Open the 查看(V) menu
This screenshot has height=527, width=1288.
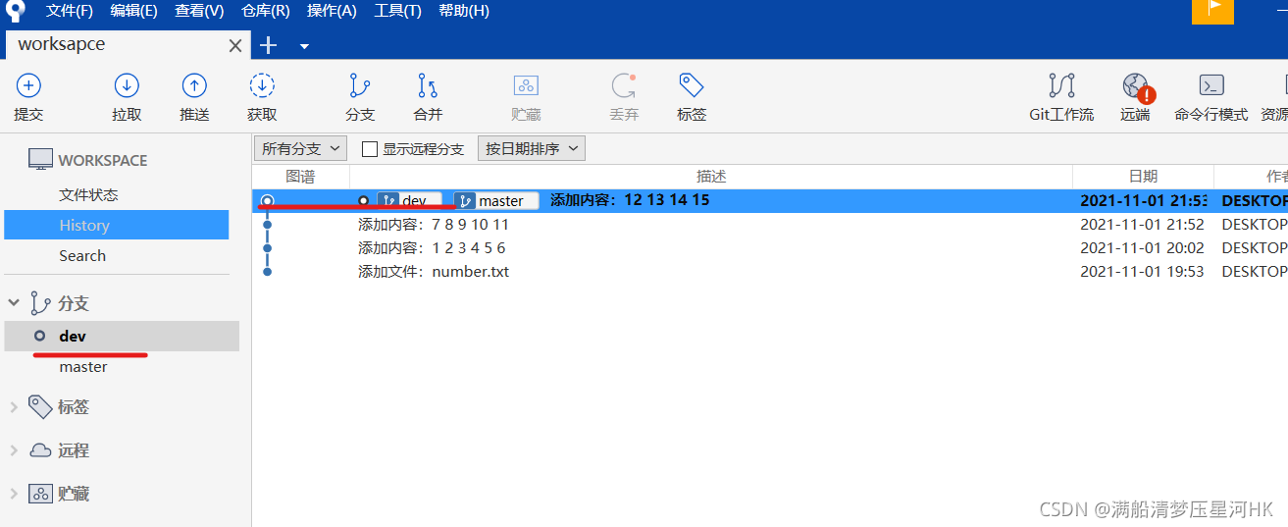click(199, 11)
